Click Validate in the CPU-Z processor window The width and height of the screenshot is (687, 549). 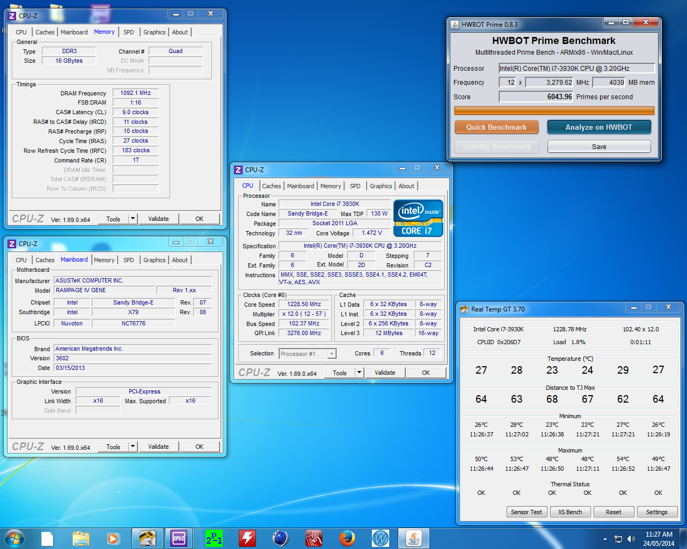click(385, 373)
